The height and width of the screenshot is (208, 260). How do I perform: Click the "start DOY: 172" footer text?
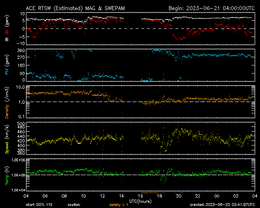click(x=39, y=205)
